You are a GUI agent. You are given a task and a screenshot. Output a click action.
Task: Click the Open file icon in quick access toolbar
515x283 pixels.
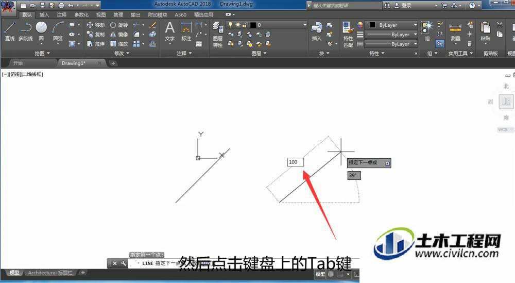click(x=33, y=5)
